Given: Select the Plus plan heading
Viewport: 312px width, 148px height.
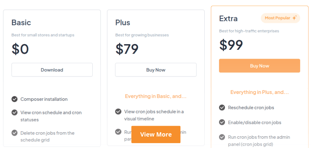Looking at the screenshot, I should (123, 23).
